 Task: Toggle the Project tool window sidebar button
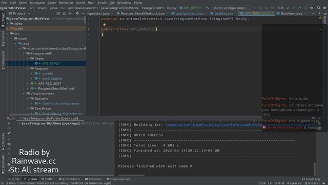point(3,20)
